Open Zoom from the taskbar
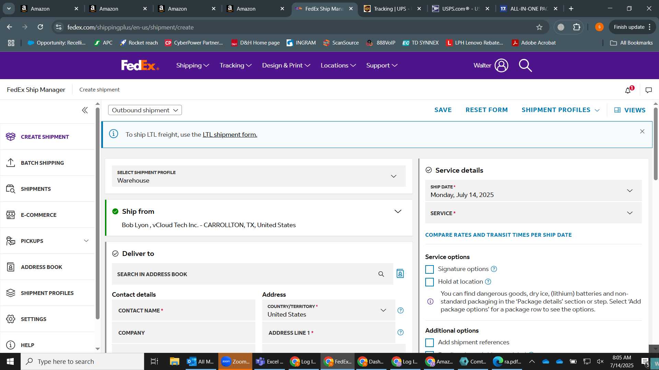 click(235, 361)
